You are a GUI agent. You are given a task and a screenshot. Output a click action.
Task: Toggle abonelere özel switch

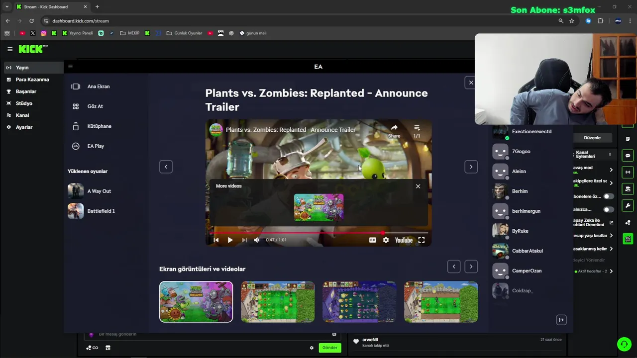click(608, 196)
